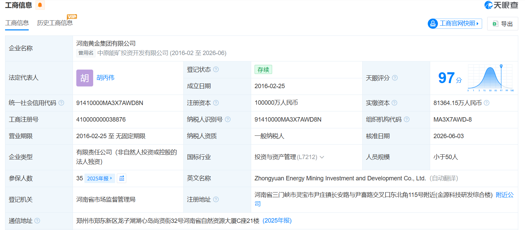Open legal representative 胡丙伟 link
Screen dimensions: 525x230
(105, 78)
